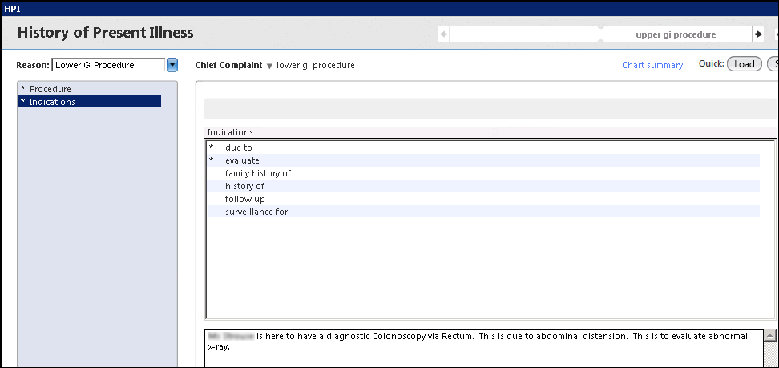
Task: Click the Quick Load button
Action: click(x=745, y=64)
